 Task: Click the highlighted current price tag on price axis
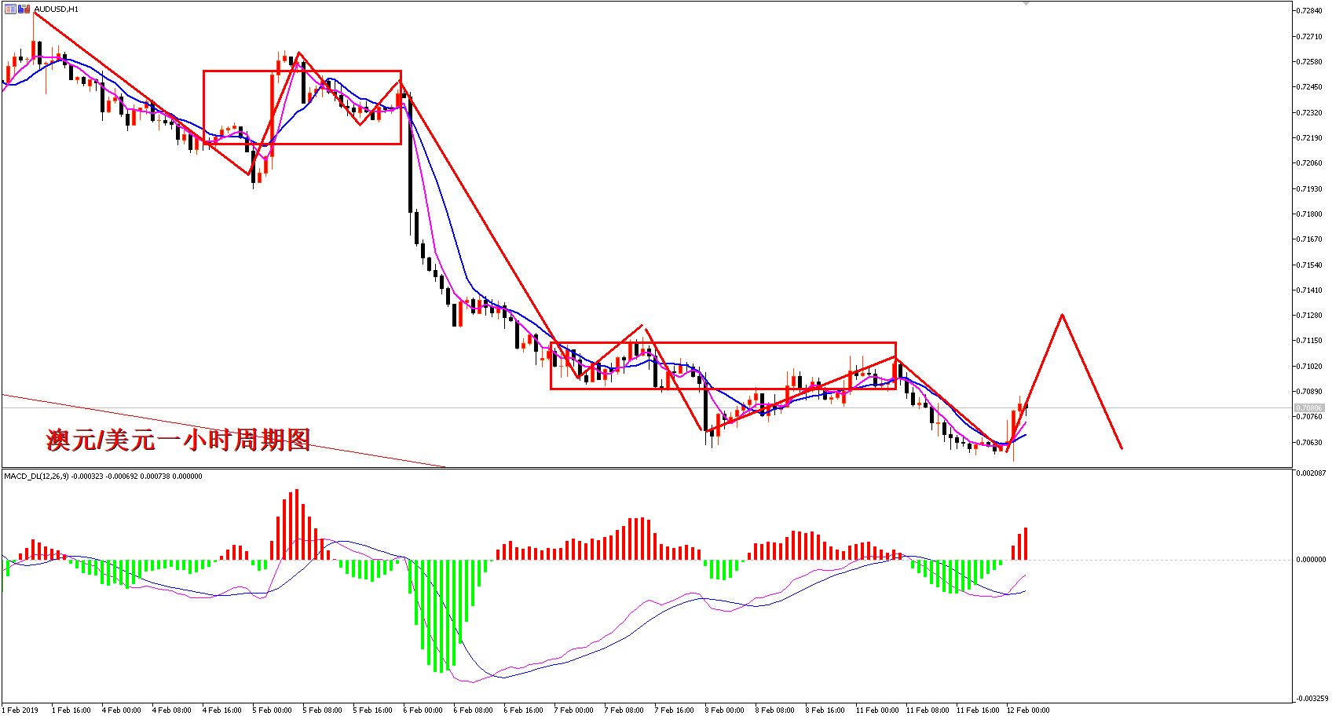[1309, 408]
